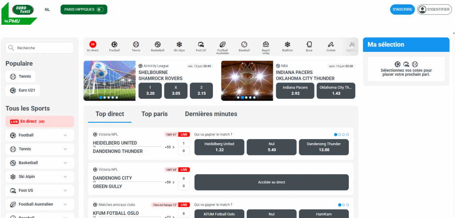Click the S'inscrire button
Viewport: 455px width, 218px height.
tap(402, 9)
